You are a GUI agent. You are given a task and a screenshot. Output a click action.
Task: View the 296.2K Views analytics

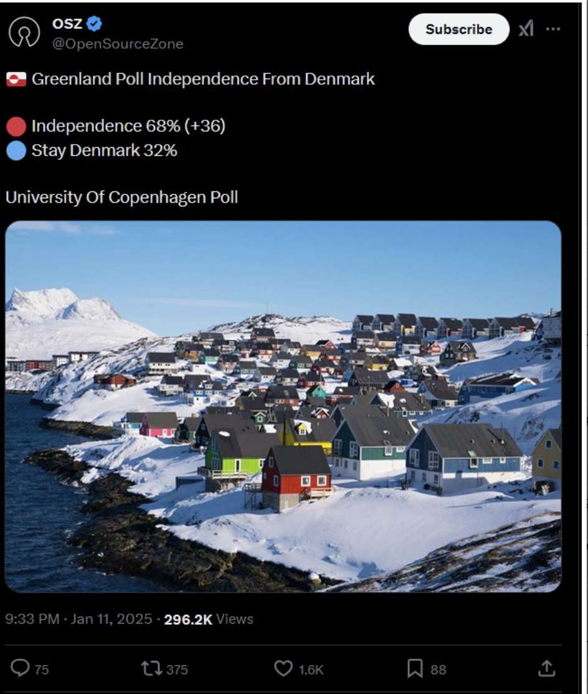[209, 619]
